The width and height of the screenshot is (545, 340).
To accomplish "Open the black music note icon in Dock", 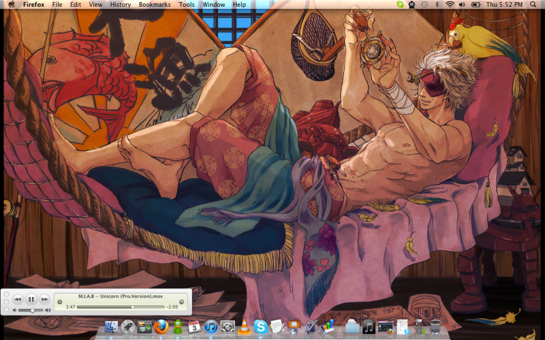I will click(369, 327).
